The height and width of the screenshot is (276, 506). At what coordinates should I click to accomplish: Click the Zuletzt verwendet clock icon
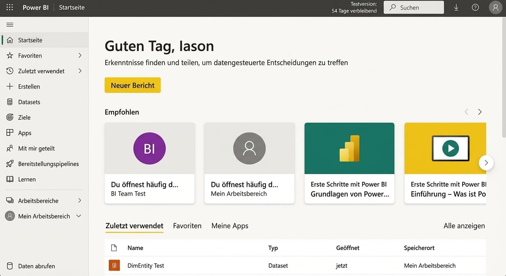(x=10, y=71)
